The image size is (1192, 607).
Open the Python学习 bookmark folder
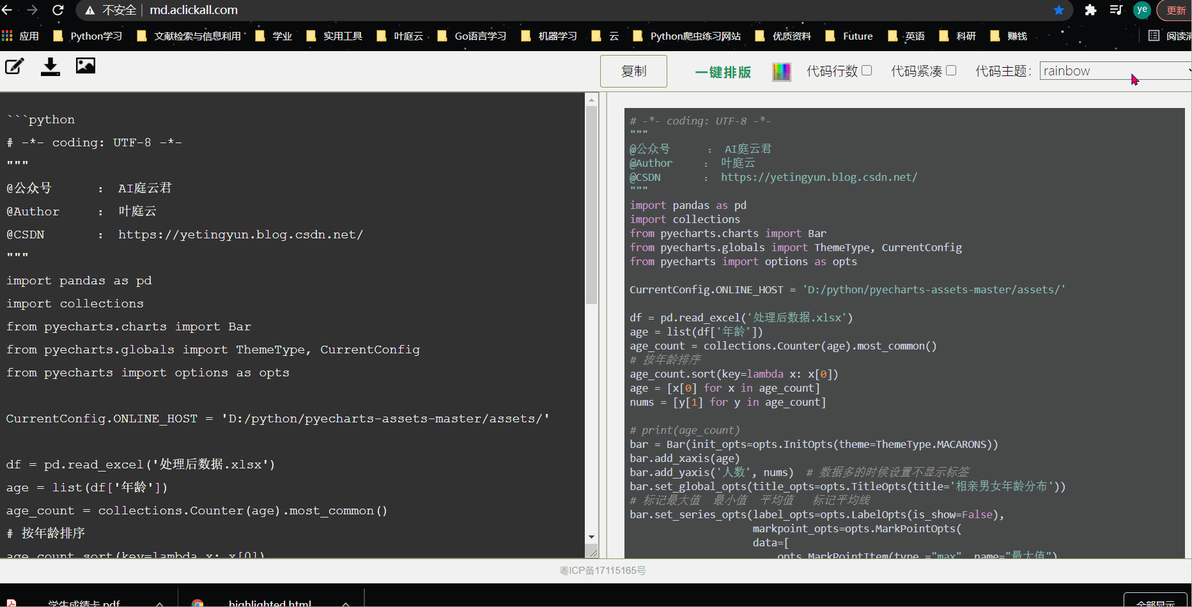click(88, 36)
